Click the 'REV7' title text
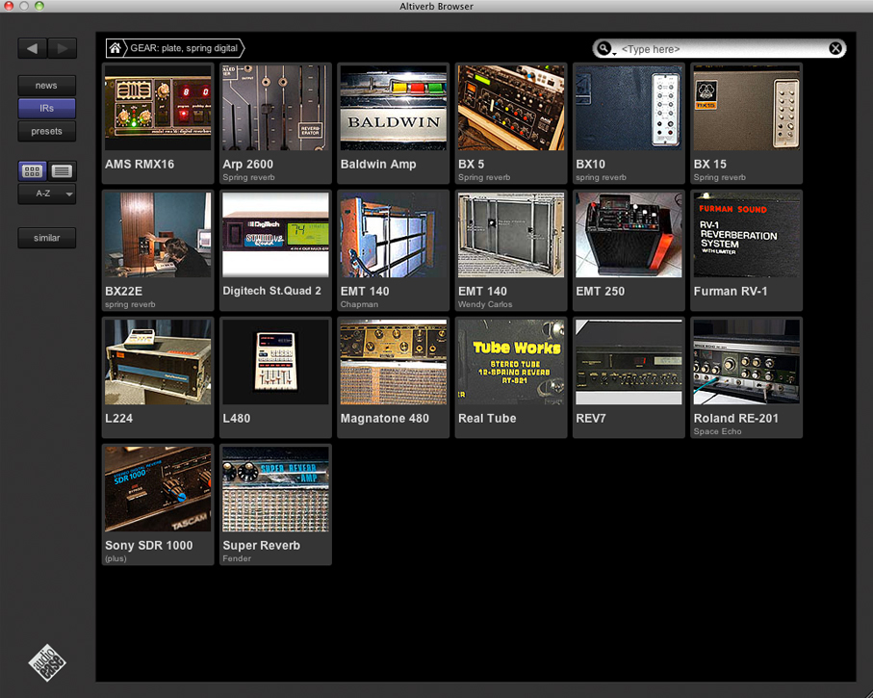This screenshot has width=873, height=698. pos(591,419)
